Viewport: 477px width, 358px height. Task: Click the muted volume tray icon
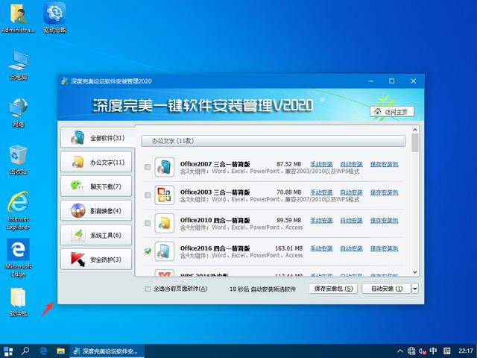point(423,351)
